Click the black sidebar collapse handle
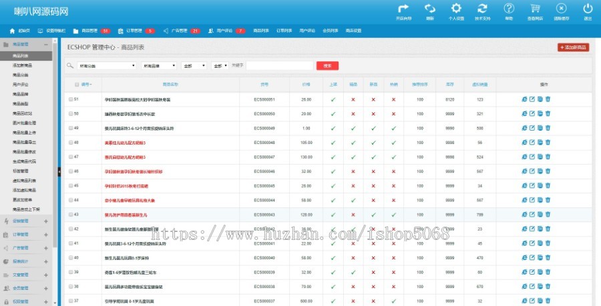This screenshot has width=601, height=306. pos(59,172)
